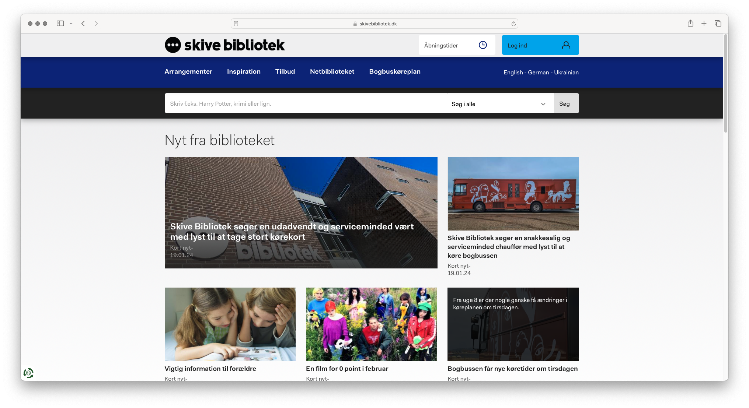
Task: Open the Netbiblioteket menu item
Action: point(332,71)
